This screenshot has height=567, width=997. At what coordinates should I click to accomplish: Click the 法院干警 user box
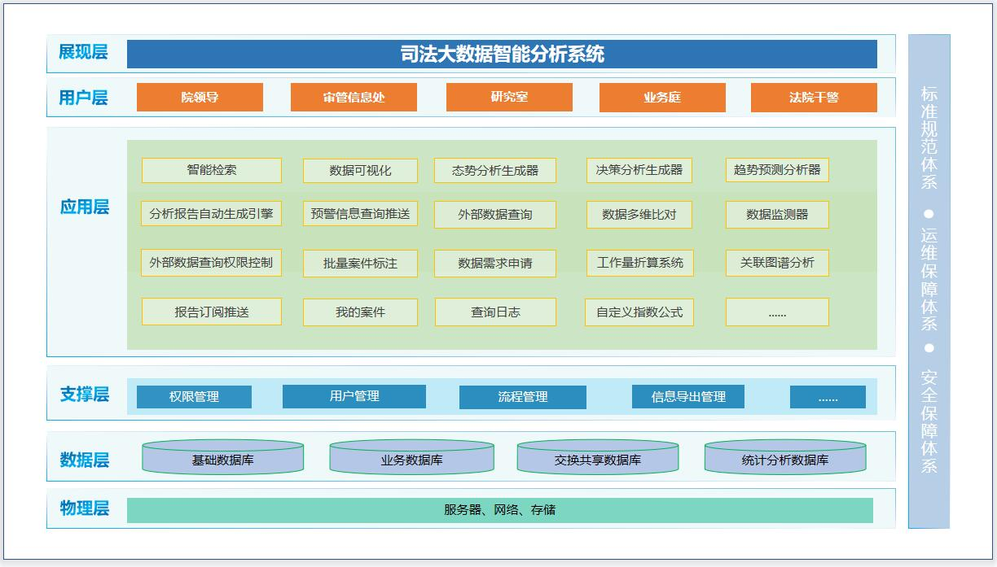[814, 98]
